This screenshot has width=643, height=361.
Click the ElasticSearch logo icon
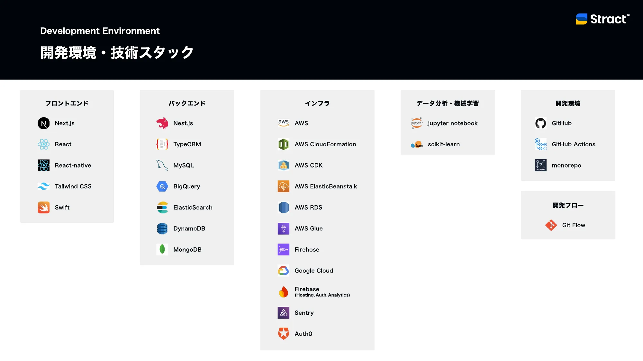[162, 207]
